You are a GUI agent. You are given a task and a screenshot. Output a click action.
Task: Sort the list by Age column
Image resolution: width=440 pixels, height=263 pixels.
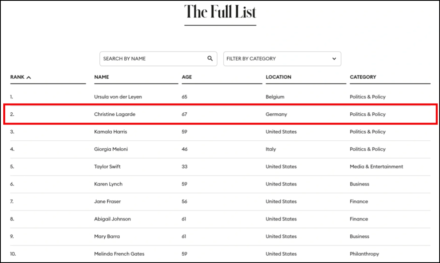tap(187, 77)
